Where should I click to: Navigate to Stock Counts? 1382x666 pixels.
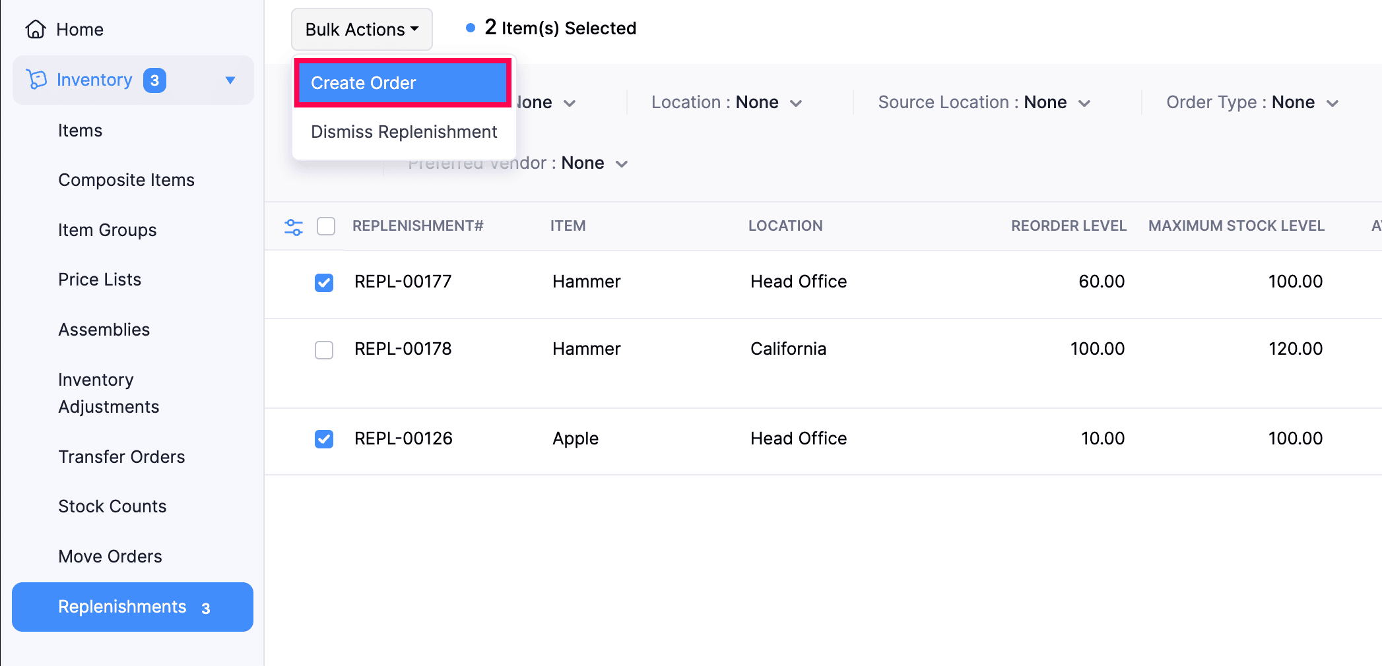pos(112,506)
